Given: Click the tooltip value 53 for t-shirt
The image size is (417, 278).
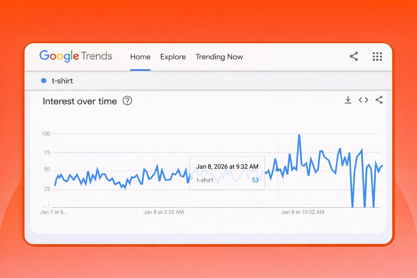Looking at the screenshot, I should click(255, 180).
